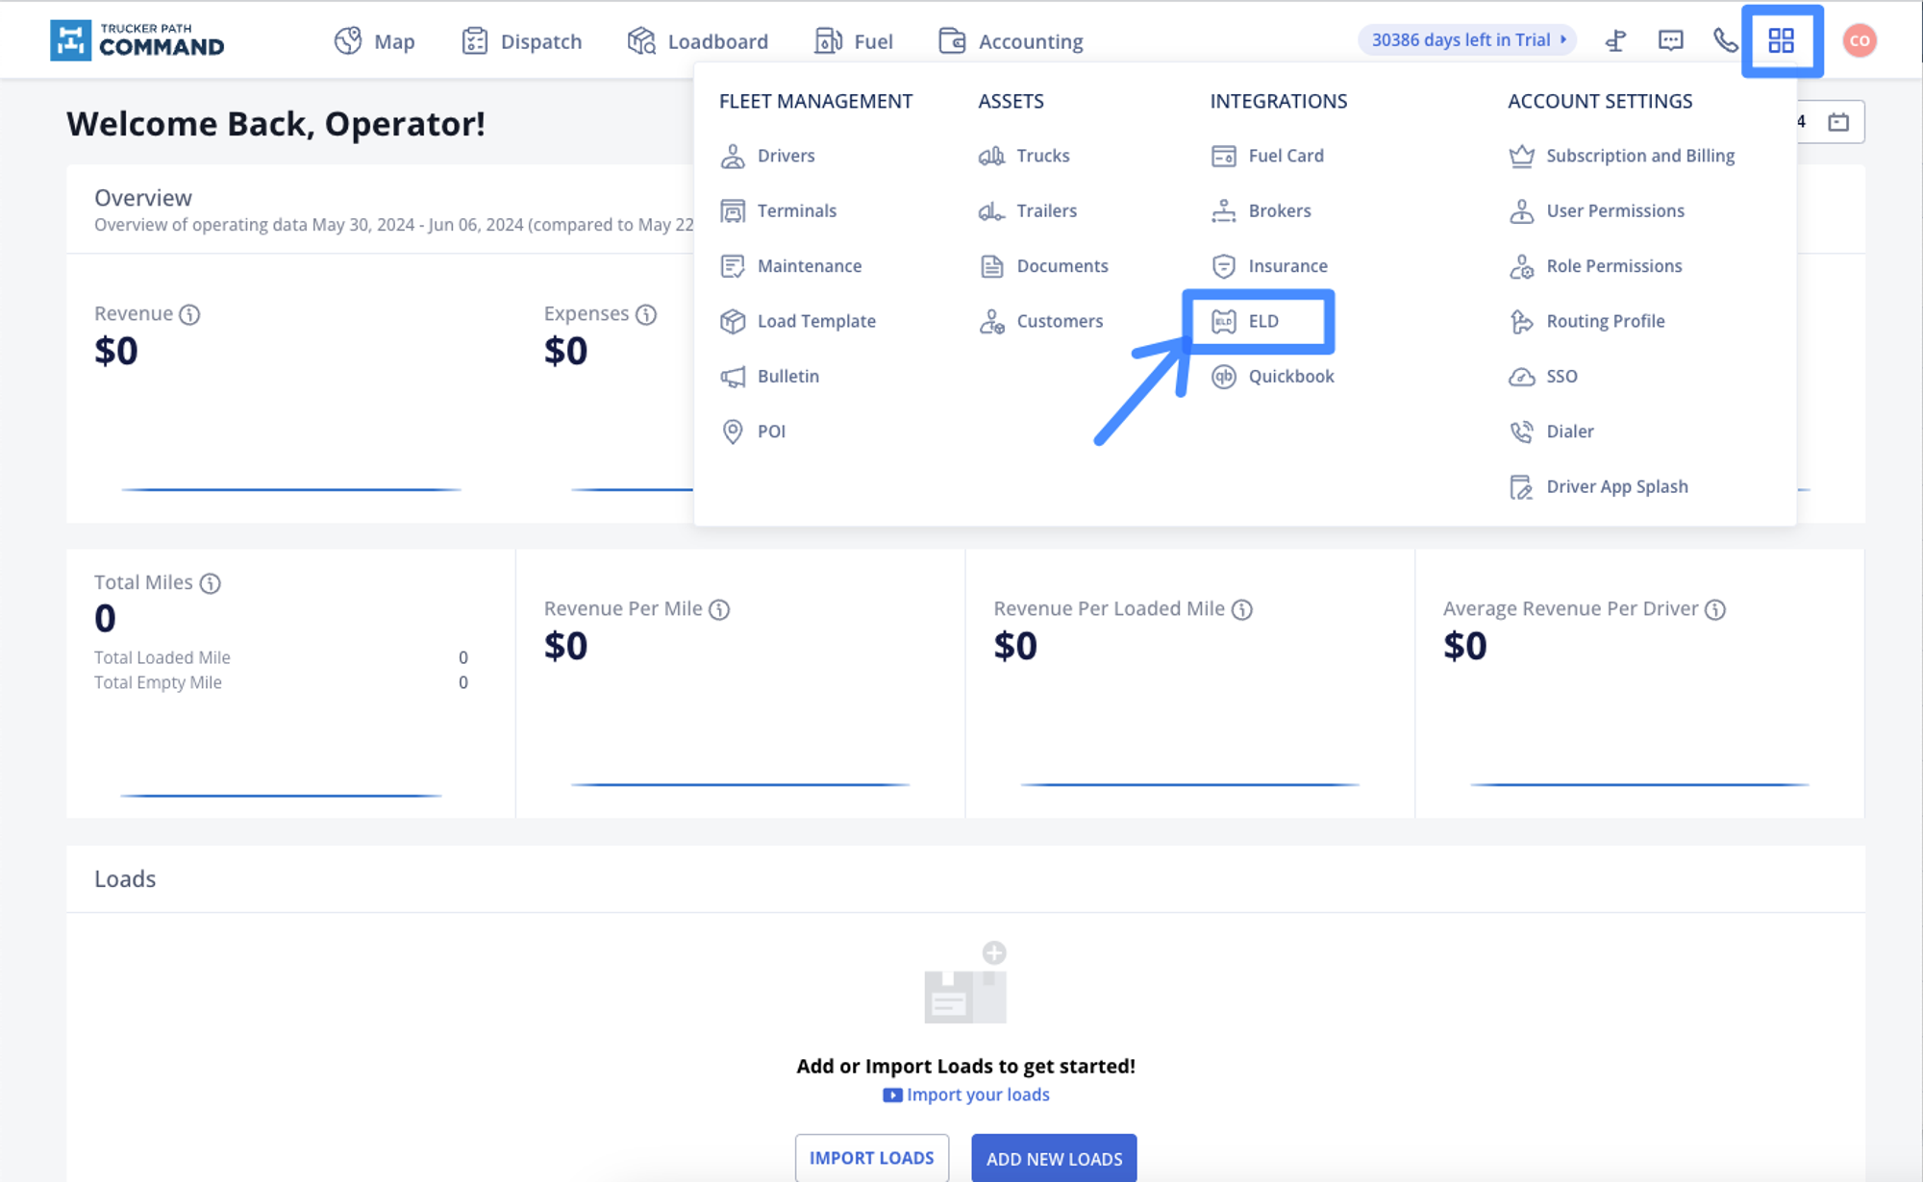Click the Revenue info icon
Viewport: 1923px width, 1182px height.
click(189, 314)
